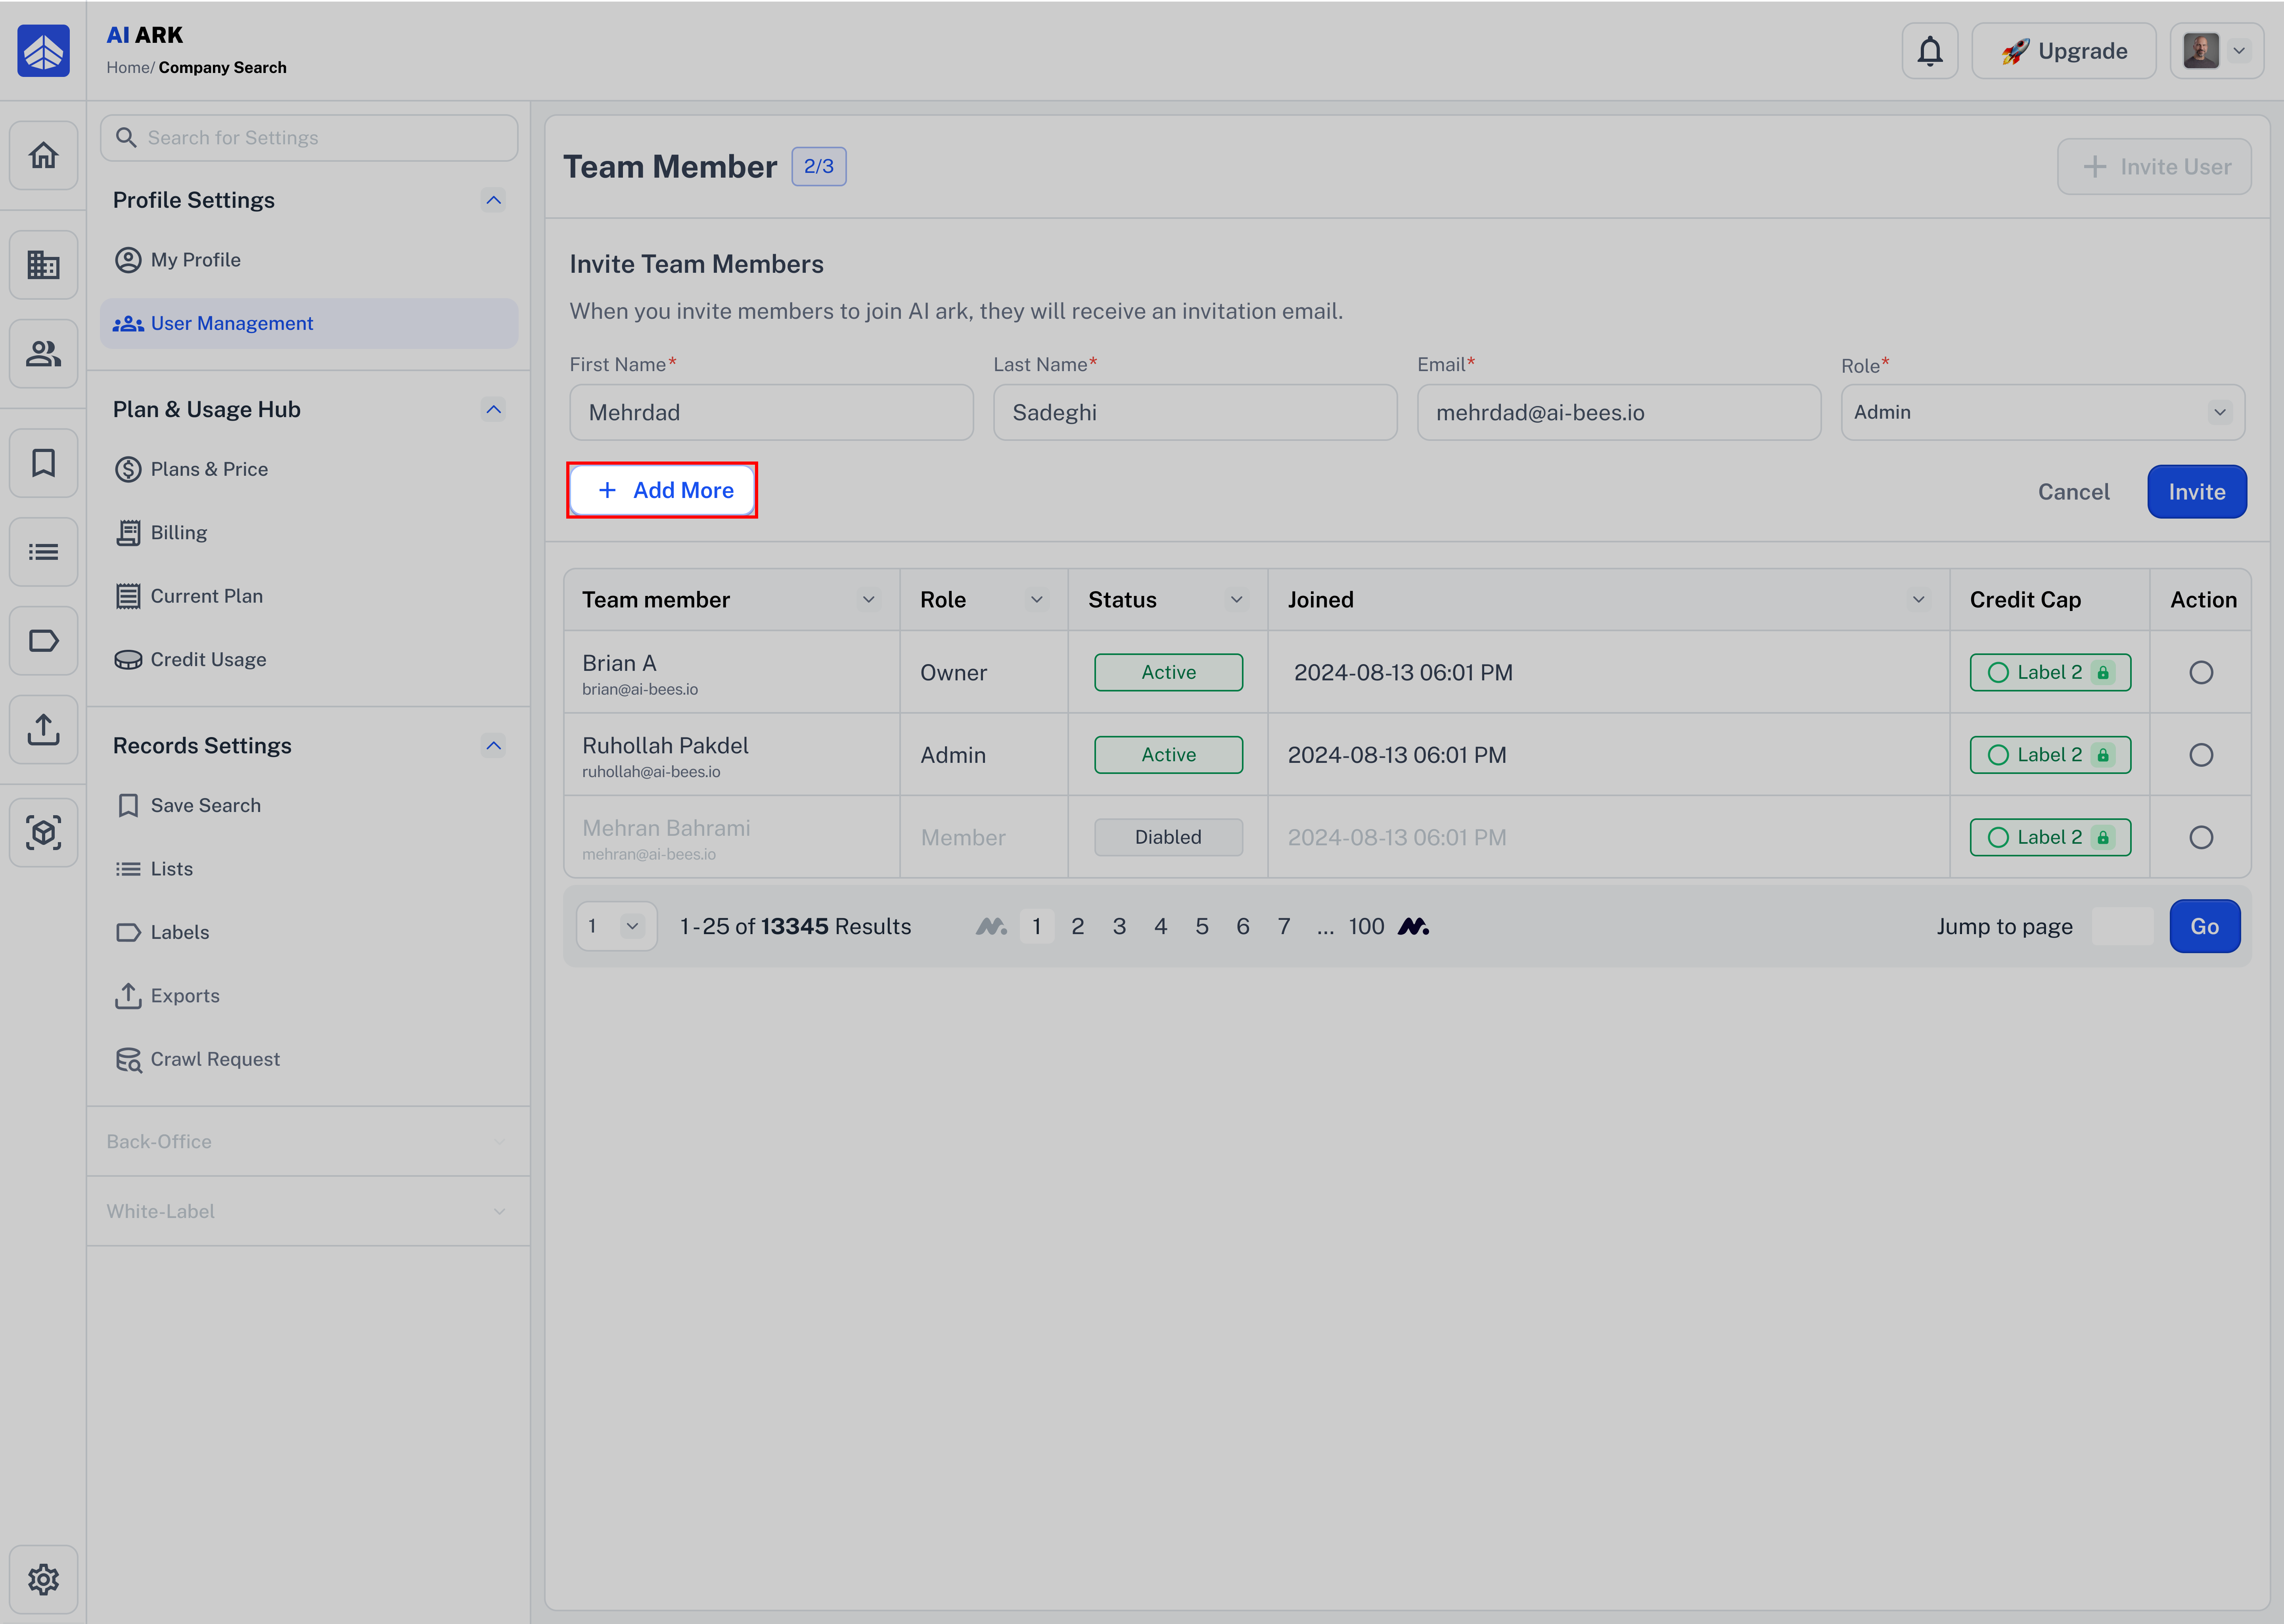Open Labels settings item
Image resolution: width=2284 pixels, height=1624 pixels.
click(x=308, y=933)
